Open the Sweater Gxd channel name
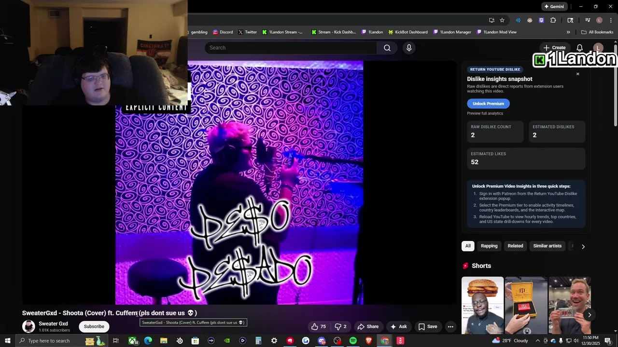This screenshot has width=618, height=347. [53, 323]
